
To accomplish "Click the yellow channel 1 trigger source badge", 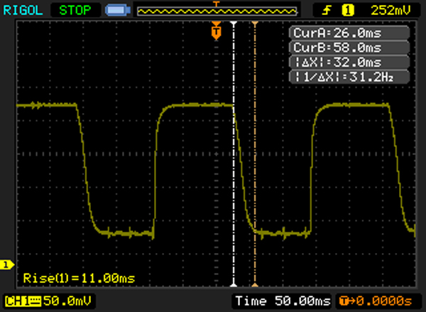I will point(348,11).
